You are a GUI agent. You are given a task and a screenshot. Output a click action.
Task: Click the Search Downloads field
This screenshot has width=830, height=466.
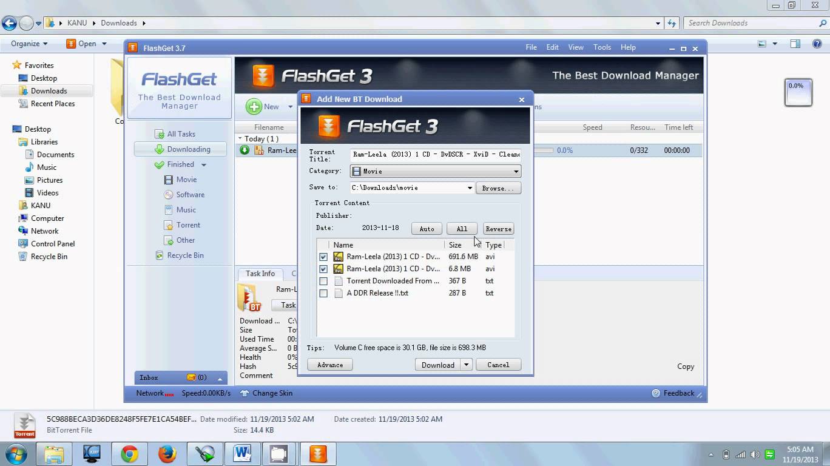click(x=755, y=23)
